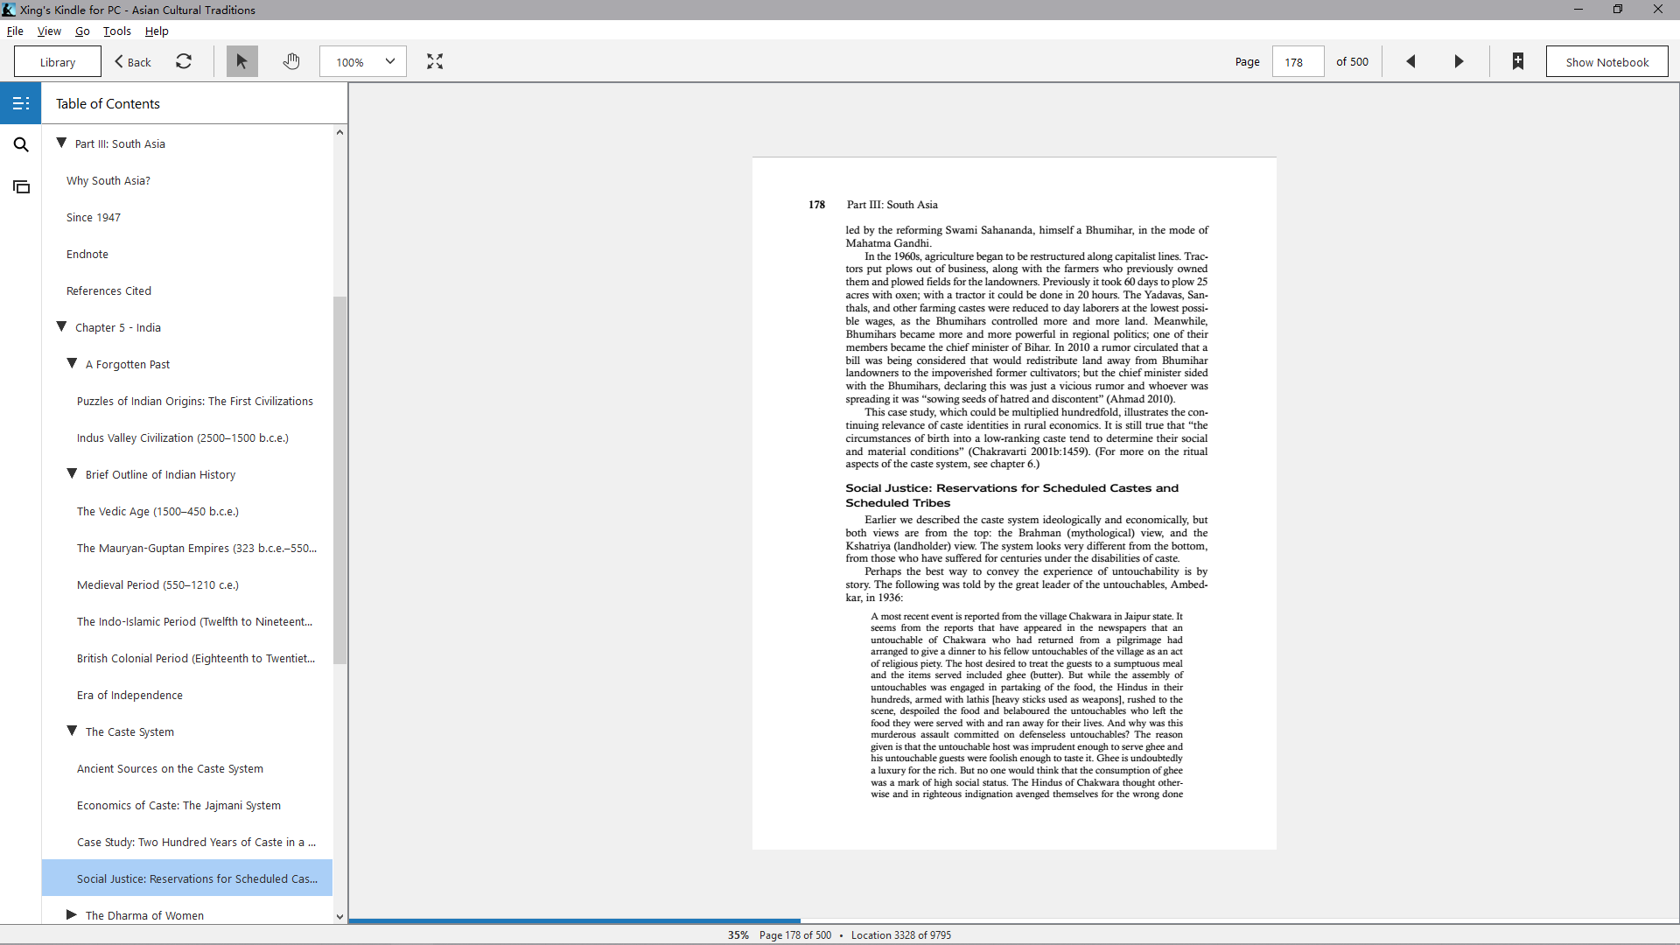Expand The Dharma of Women node
1680x945 pixels.
[x=72, y=914]
